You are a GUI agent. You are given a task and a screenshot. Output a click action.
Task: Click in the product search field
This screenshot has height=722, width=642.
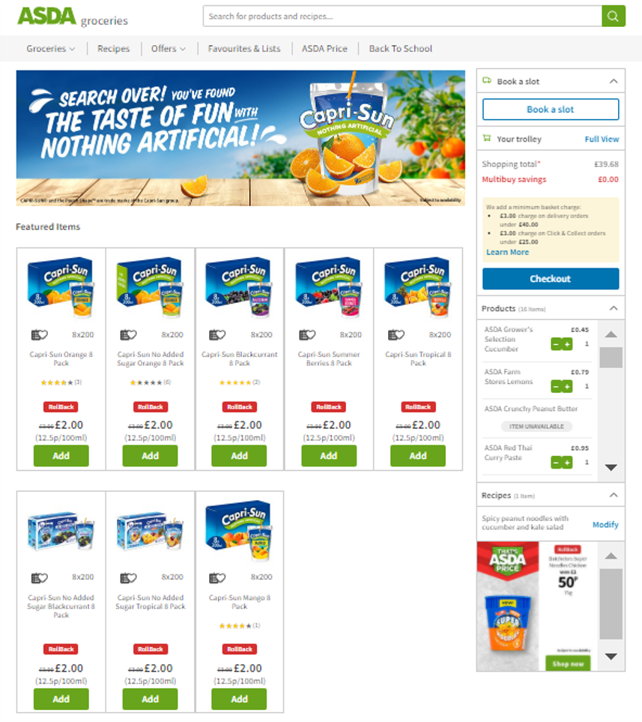pos(402,16)
